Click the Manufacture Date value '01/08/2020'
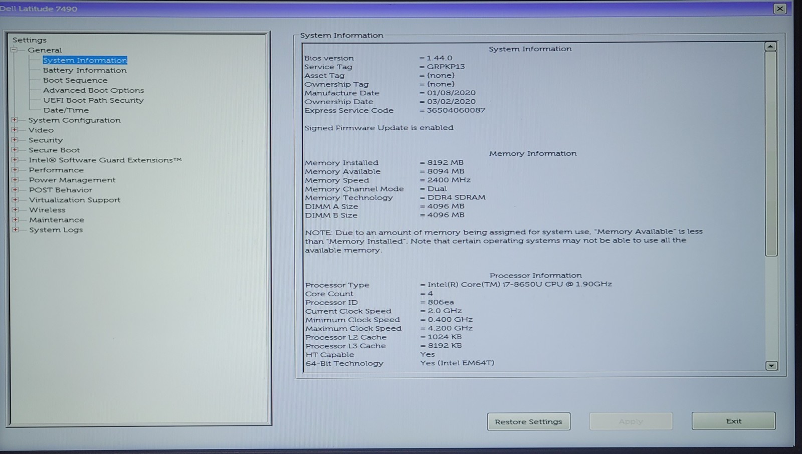Screen dimensions: 802x454 (451, 93)
